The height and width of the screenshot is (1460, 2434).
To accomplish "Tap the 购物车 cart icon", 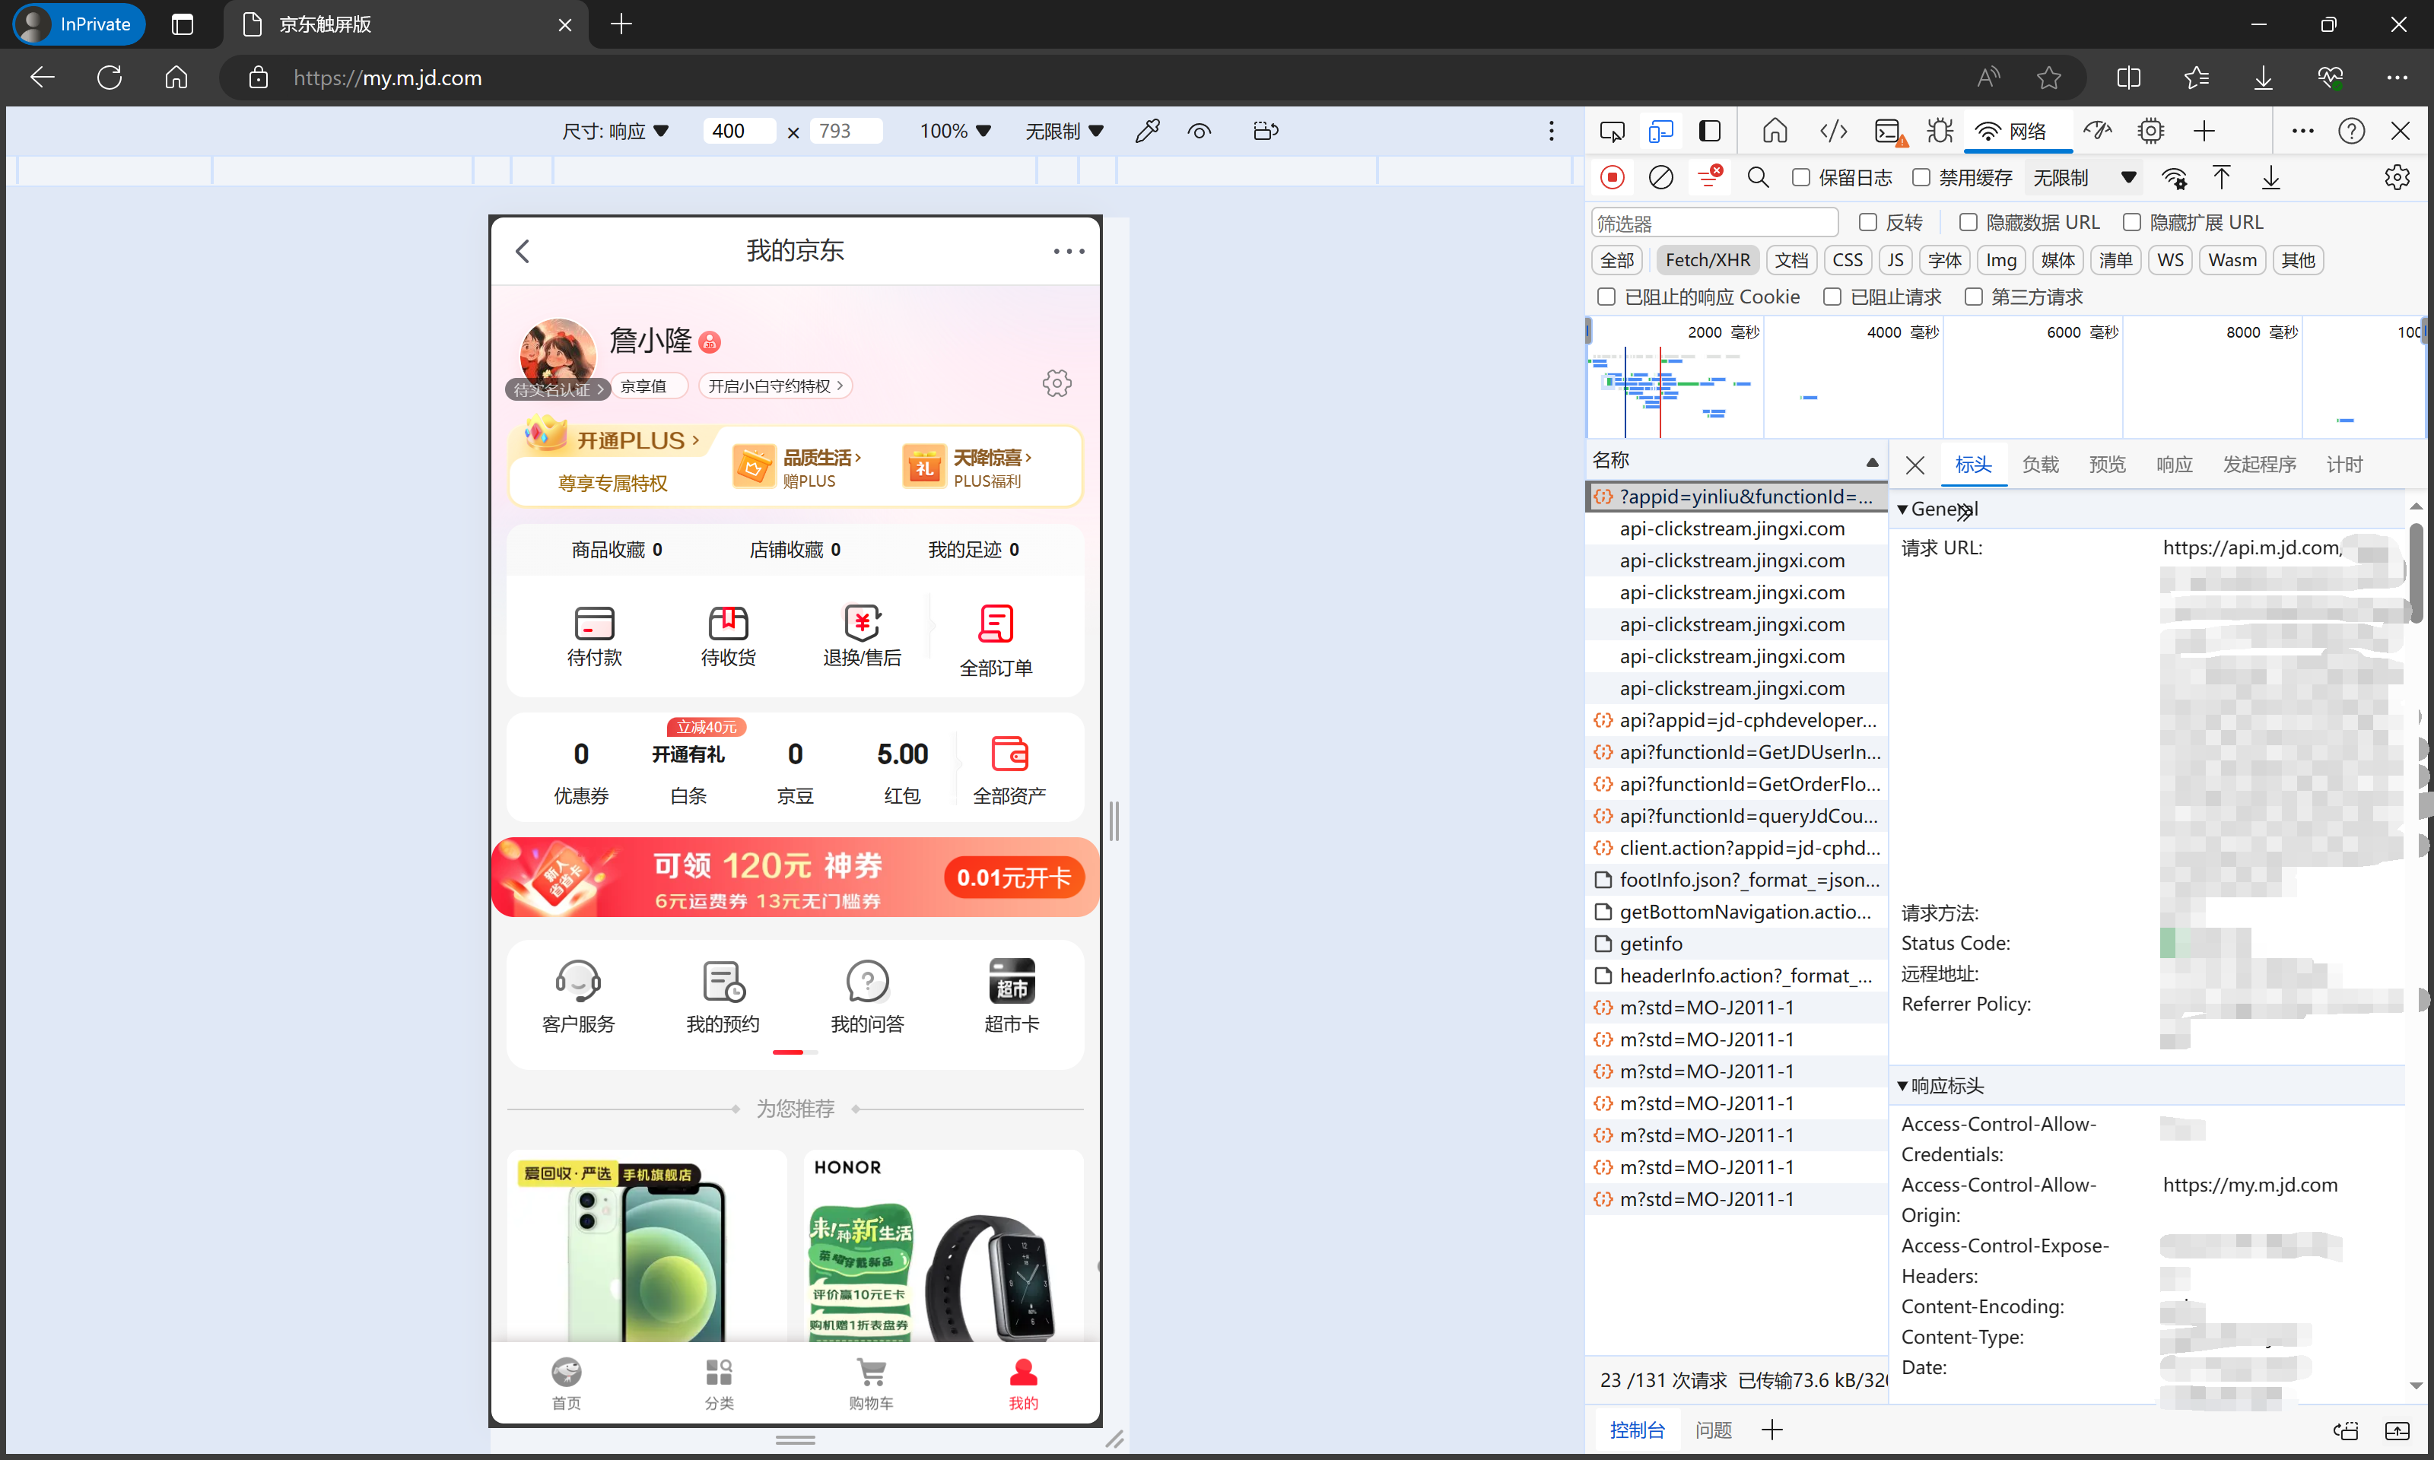I will (x=871, y=1372).
